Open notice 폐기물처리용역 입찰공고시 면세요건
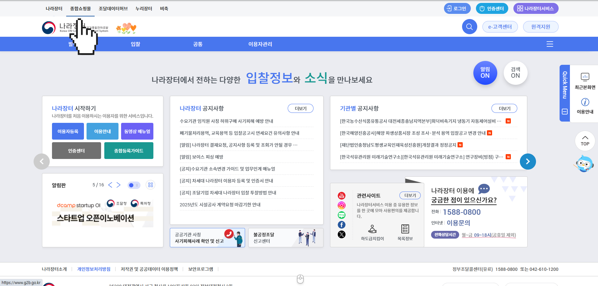The height and width of the screenshot is (286, 598). coord(240,133)
